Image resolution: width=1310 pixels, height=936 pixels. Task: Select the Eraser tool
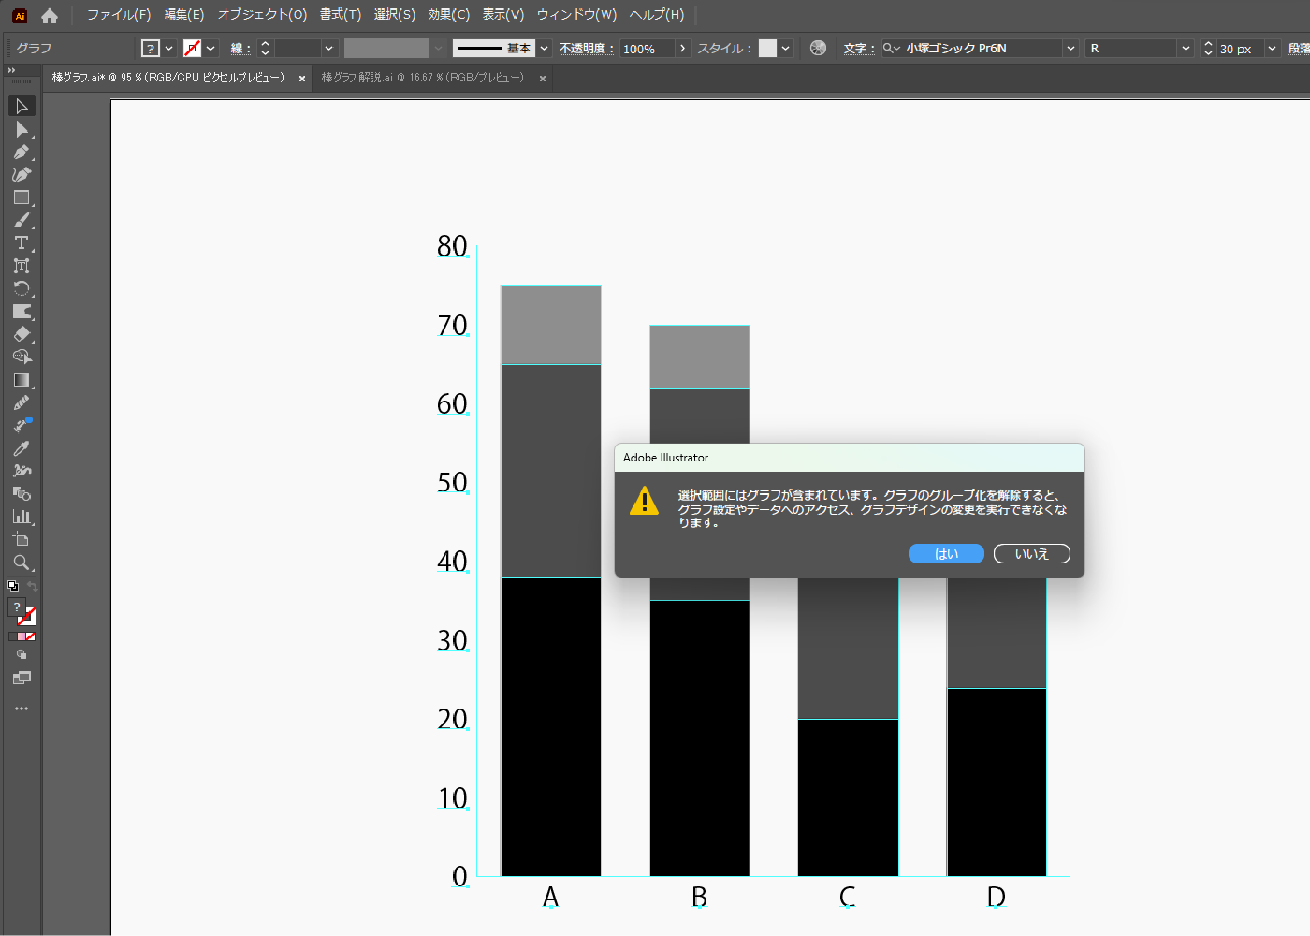[22, 334]
